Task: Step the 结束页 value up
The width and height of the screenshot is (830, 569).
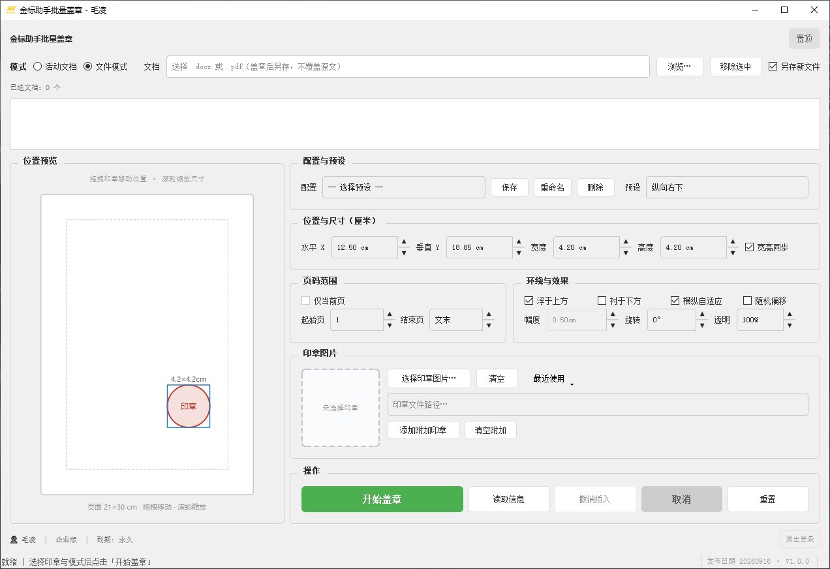Action: [489, 315]
